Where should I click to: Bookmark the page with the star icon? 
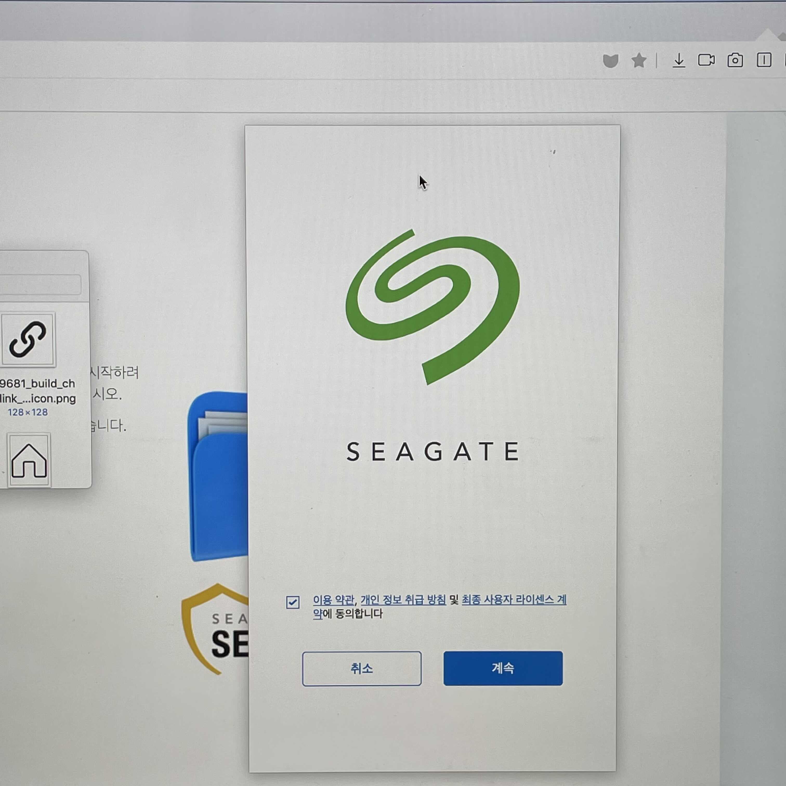click(639, 61)
